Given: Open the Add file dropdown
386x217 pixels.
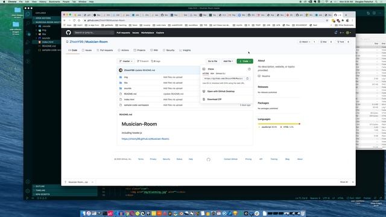Looking at the screenshot, I should coord(228,61).
